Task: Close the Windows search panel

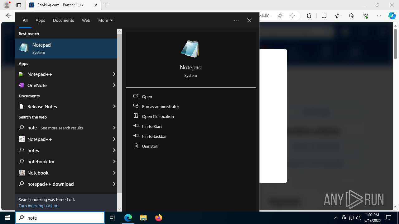Action: 249,20
